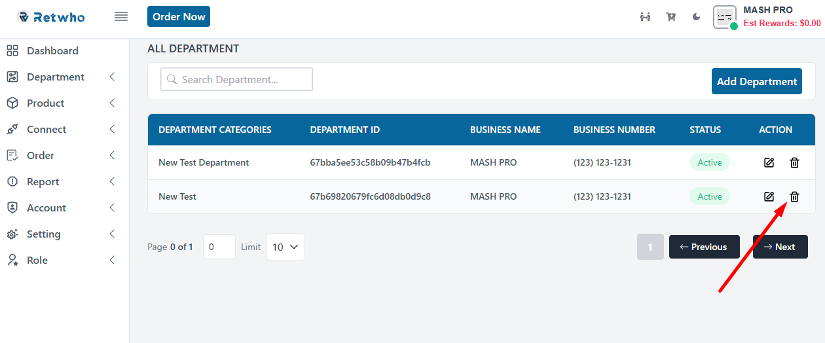Screen dimensions: 825x343
Task: Delete the New Test Department row
Action: point(794,162)
